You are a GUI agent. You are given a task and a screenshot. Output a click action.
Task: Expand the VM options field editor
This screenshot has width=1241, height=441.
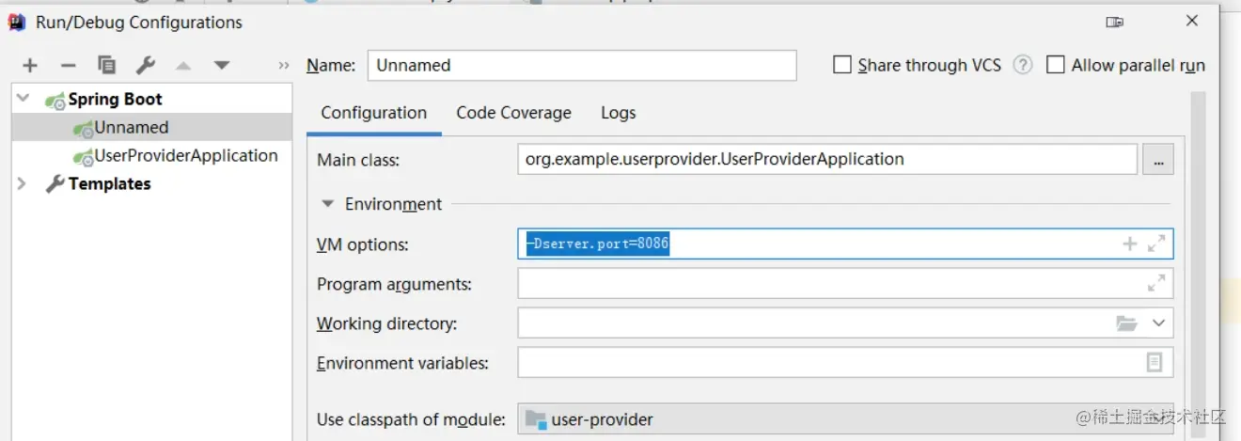(x=1156, y=244)
